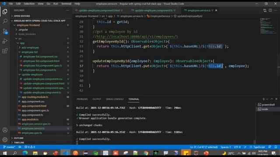Viewport: 280px width, 157px height.
Task: Open employee-list.component.html file
Action: point(41,61)
